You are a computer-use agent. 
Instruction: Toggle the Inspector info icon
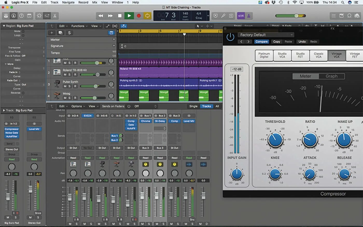[14, 16]
